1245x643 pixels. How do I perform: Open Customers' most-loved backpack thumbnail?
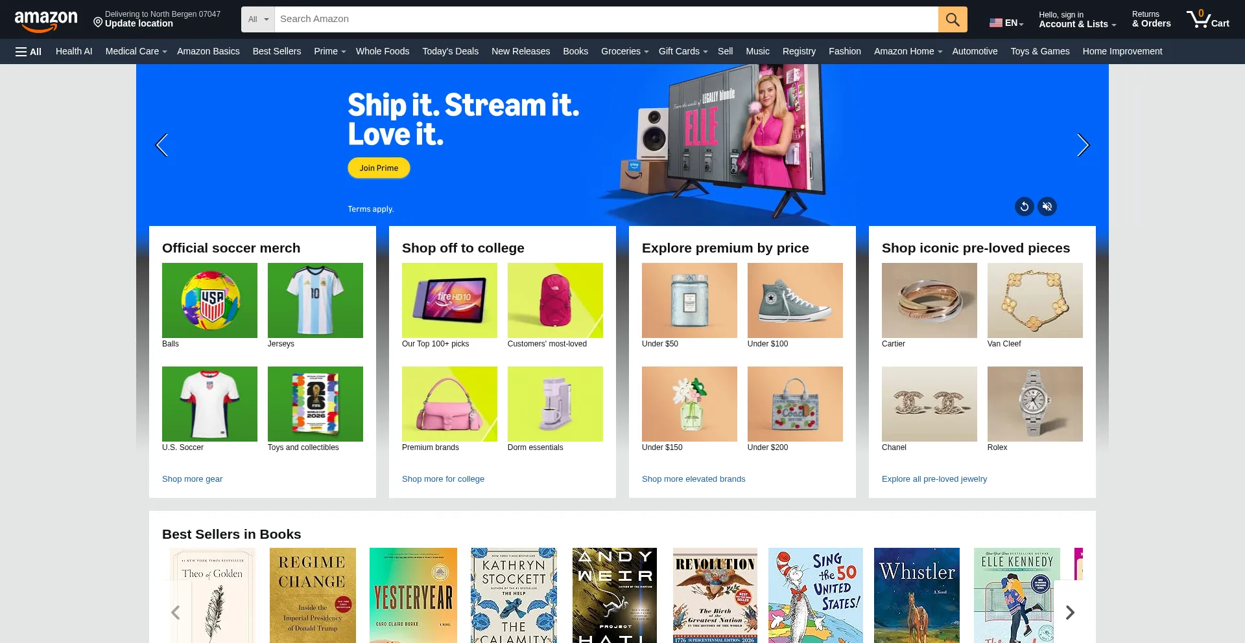coord(555,300)
